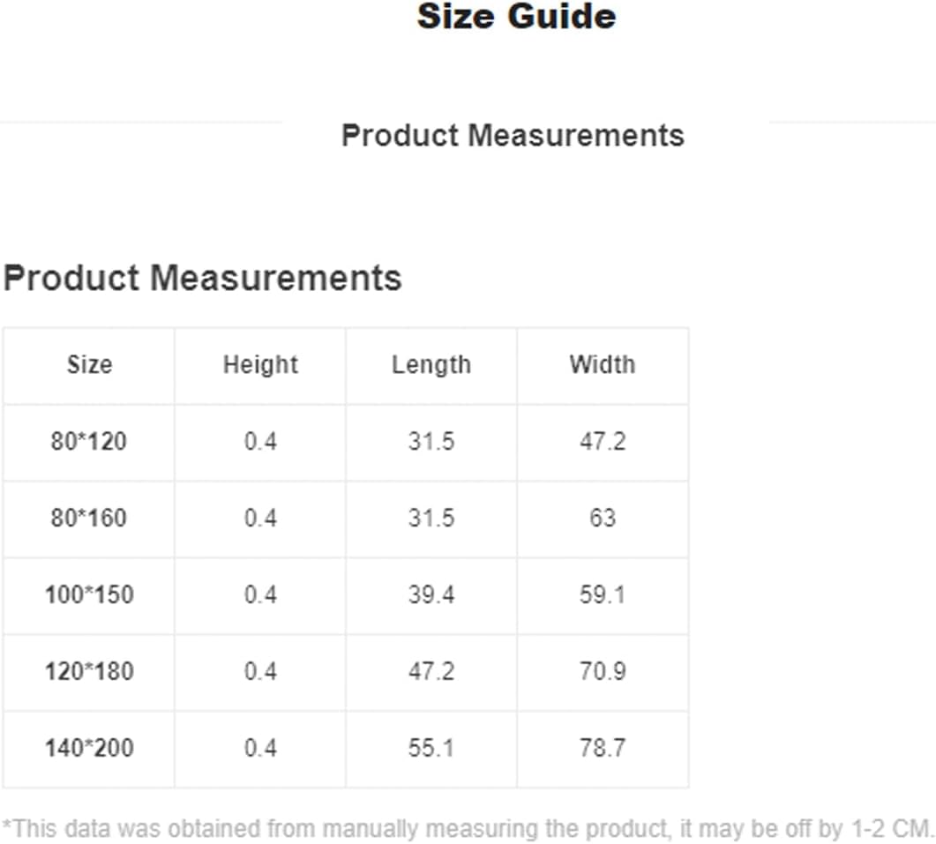Click height 0.4 in the 80*120 row

260,442
